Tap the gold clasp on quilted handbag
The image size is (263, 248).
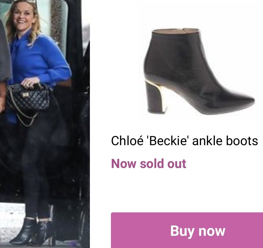pyautogui.click(x=26, y=95)
